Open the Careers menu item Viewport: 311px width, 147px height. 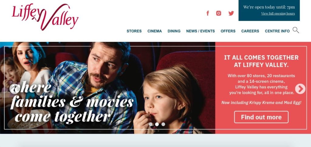coord(250,31)
